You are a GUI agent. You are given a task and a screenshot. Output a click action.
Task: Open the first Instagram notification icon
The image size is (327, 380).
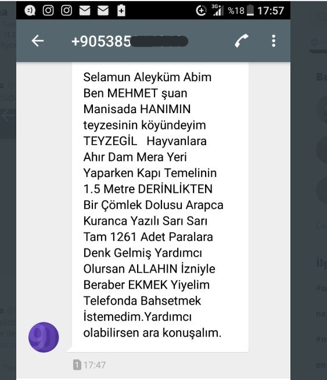[x=48, y=10]
